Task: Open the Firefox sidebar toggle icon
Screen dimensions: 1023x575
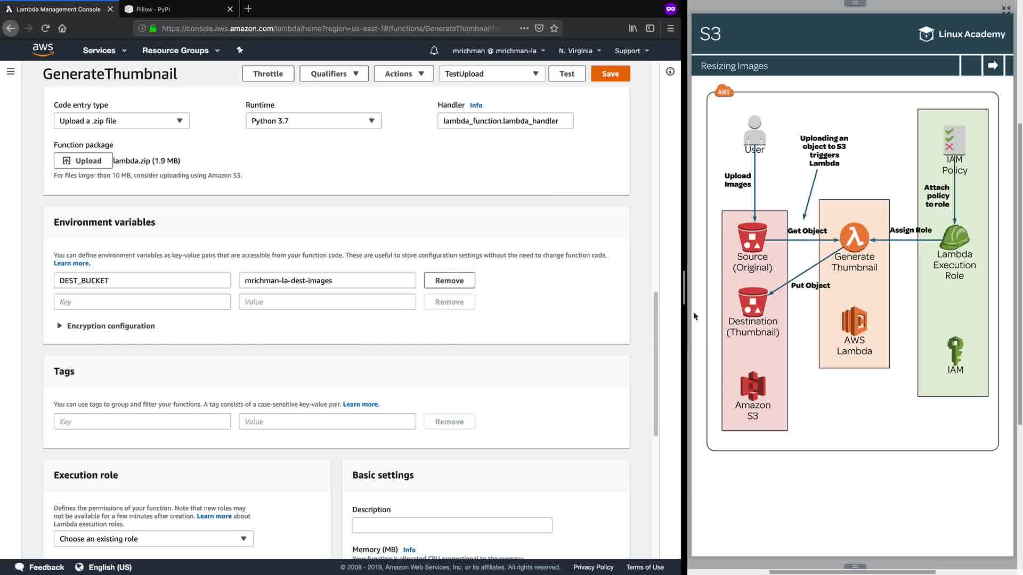Action: (x=650, y=28)
